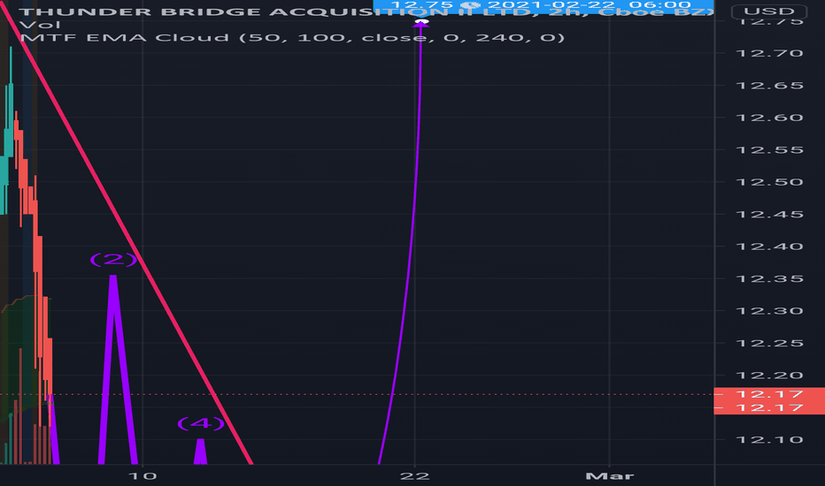Click the 12.50 price axis value
825x486 pixels.
click(x=769, y=182)
